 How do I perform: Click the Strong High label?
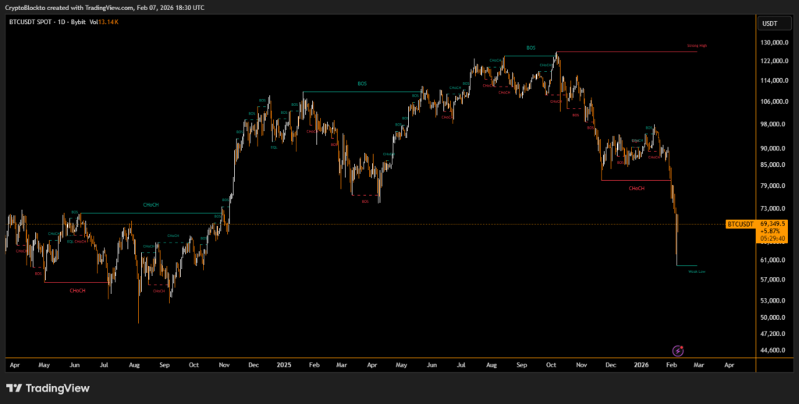[x=697, y=46]
